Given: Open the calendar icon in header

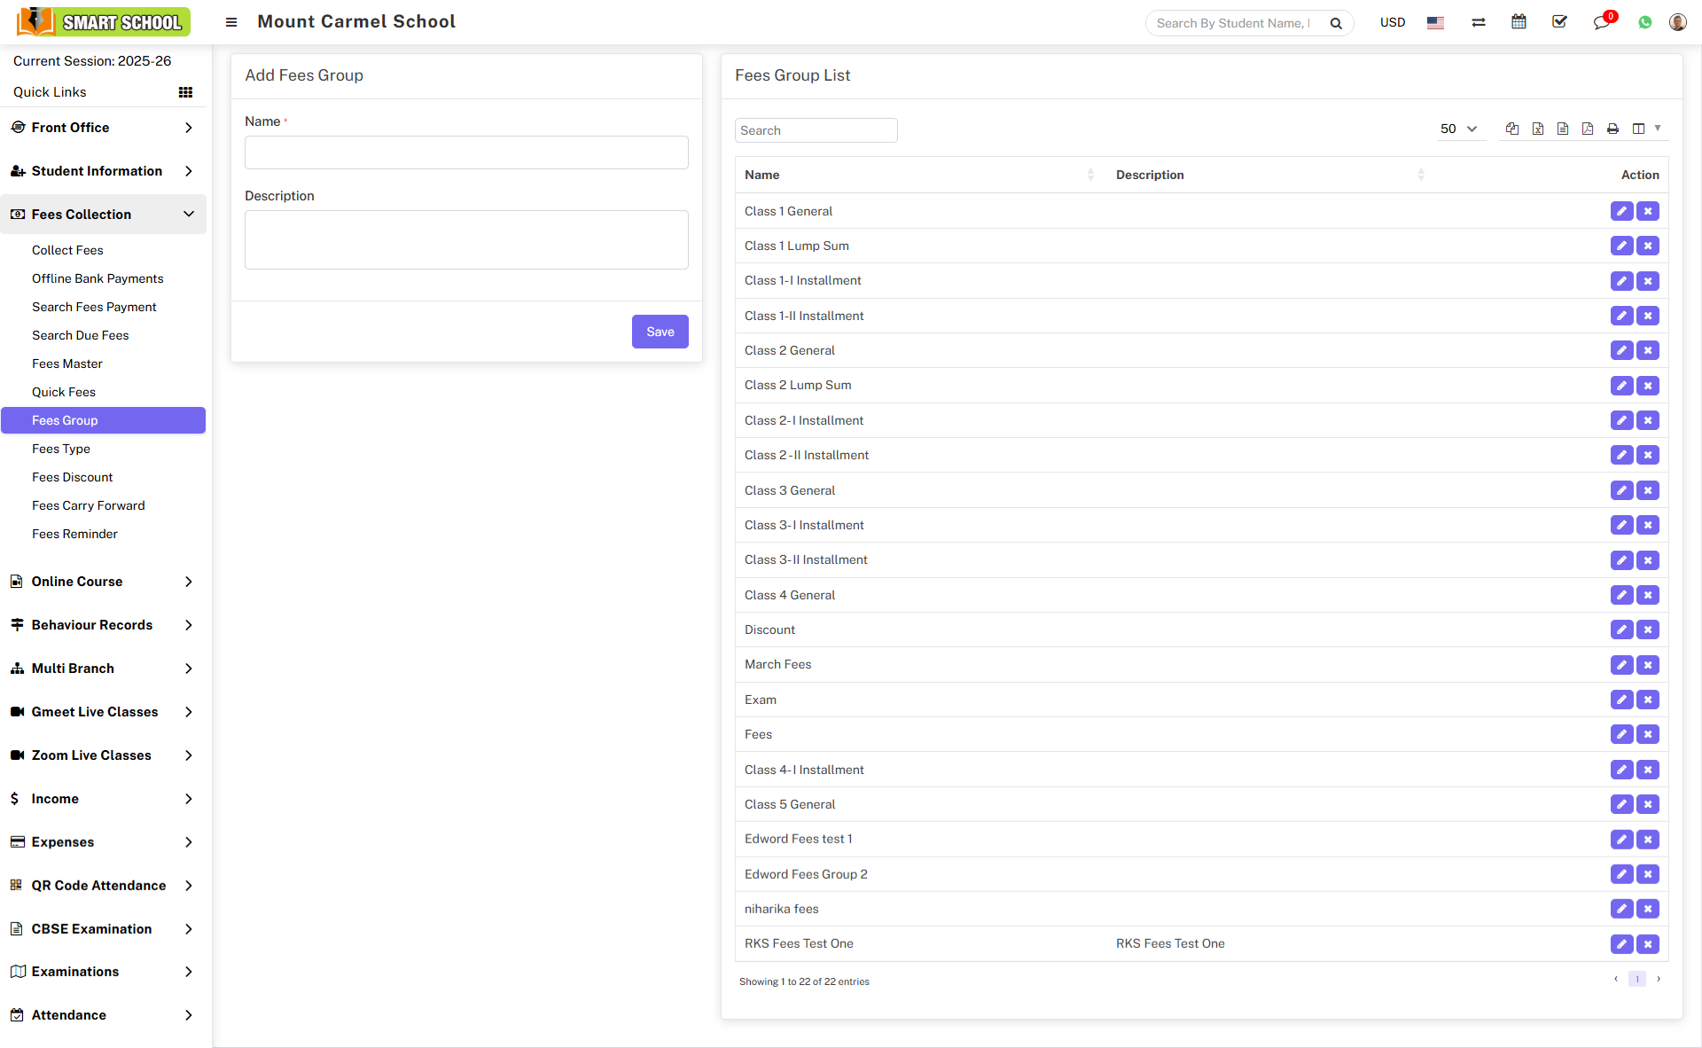Looking at the screenshot, I should [x=1519, y=22].
